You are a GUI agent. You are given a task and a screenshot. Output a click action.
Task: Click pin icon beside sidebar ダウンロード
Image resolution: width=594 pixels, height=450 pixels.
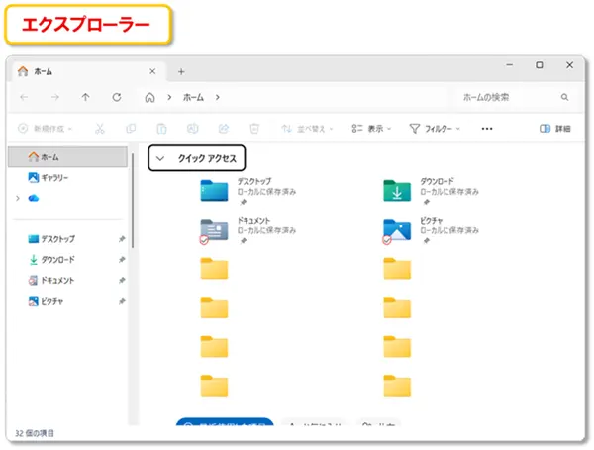pyautogui.click(x=122, y=260)
